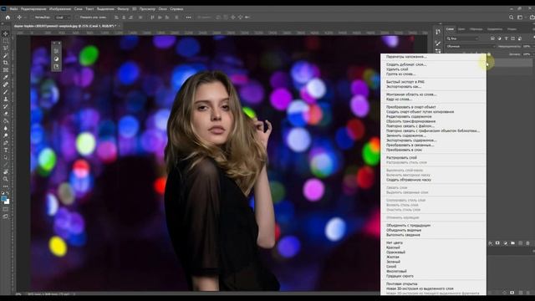The image size is (535, 301).
Task: Select the Pen tool
Action: (6, 143)
